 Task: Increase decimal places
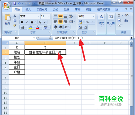point(80,27)
